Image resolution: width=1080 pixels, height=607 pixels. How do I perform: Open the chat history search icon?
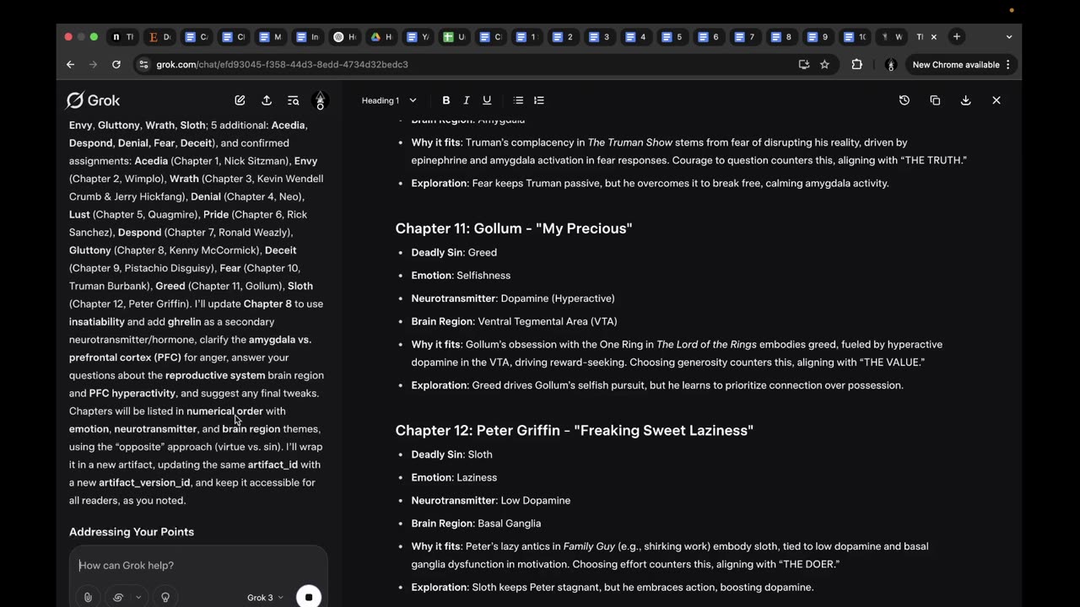(293, 100)
